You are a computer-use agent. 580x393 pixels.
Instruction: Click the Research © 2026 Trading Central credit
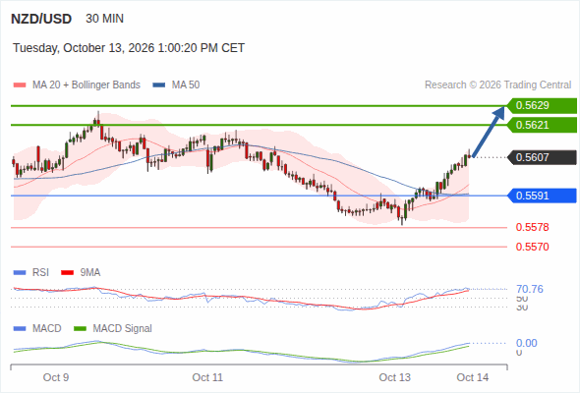(x=497, y=85)
